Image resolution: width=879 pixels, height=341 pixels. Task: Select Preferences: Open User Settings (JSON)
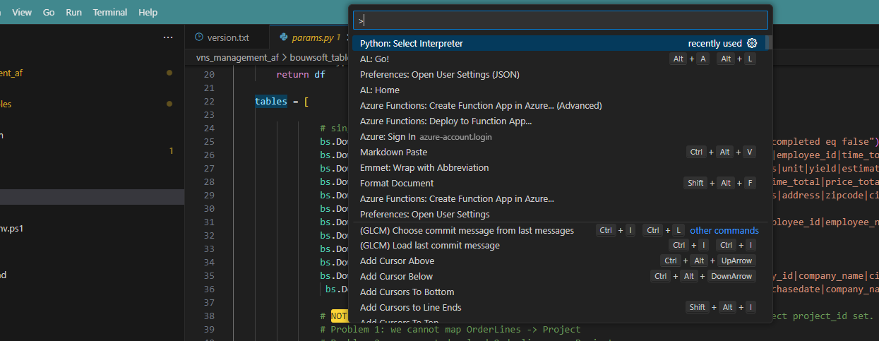pos(560,74)
